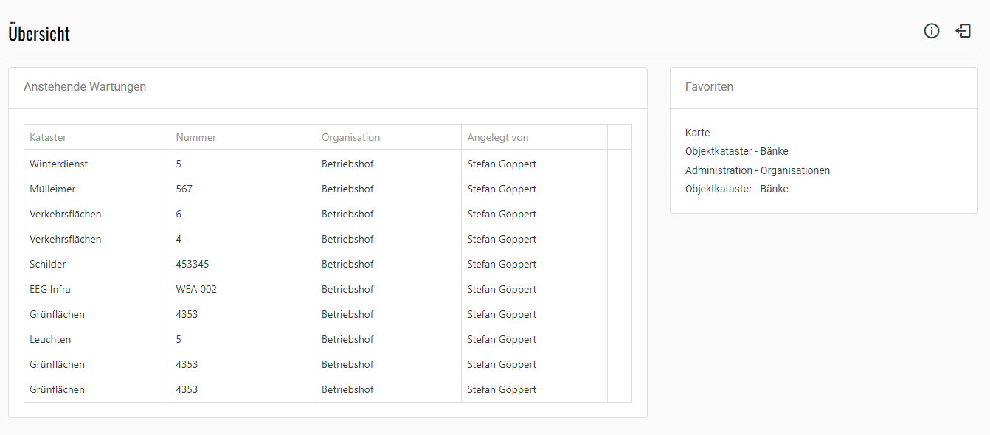Select the Mülleimer maintenance entry
The image size is (990, 435).
coord(52,189)
